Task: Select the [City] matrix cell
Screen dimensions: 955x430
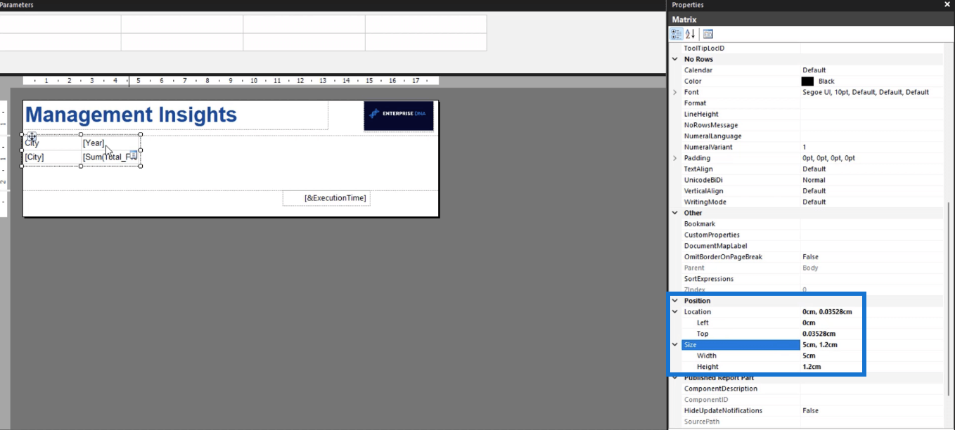Action: [x=52, y=157]
